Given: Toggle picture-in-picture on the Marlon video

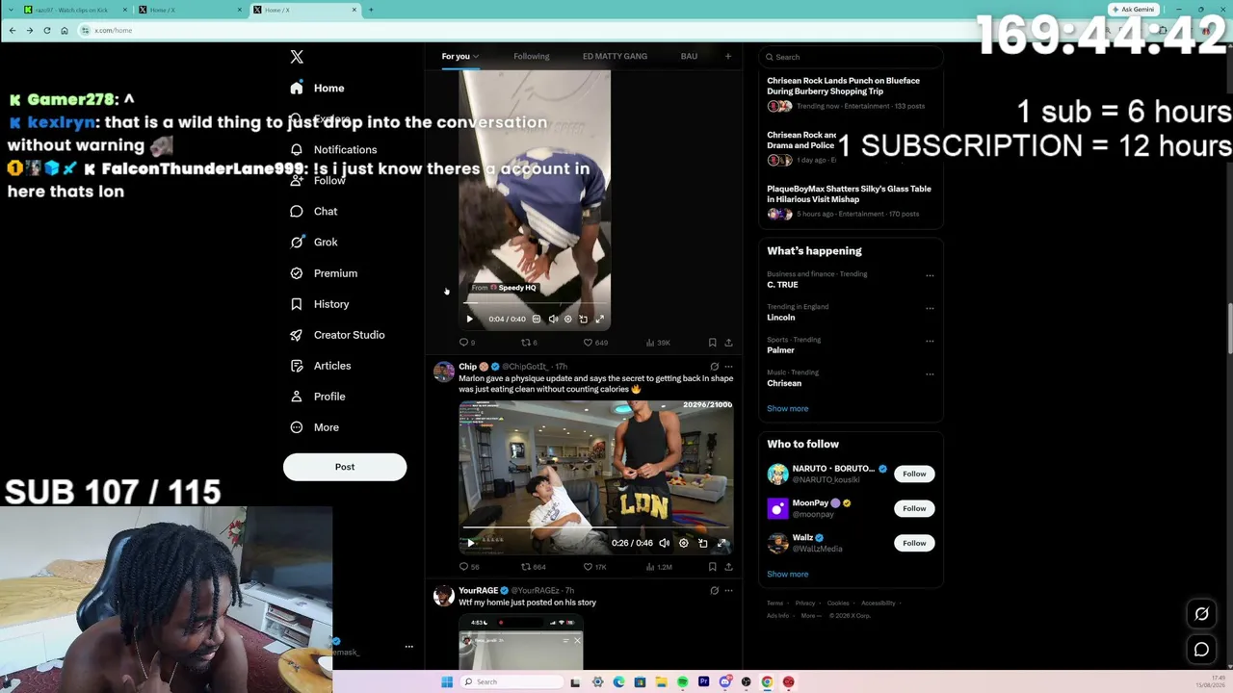Looking at the screenshot, I should pos(703,543).
